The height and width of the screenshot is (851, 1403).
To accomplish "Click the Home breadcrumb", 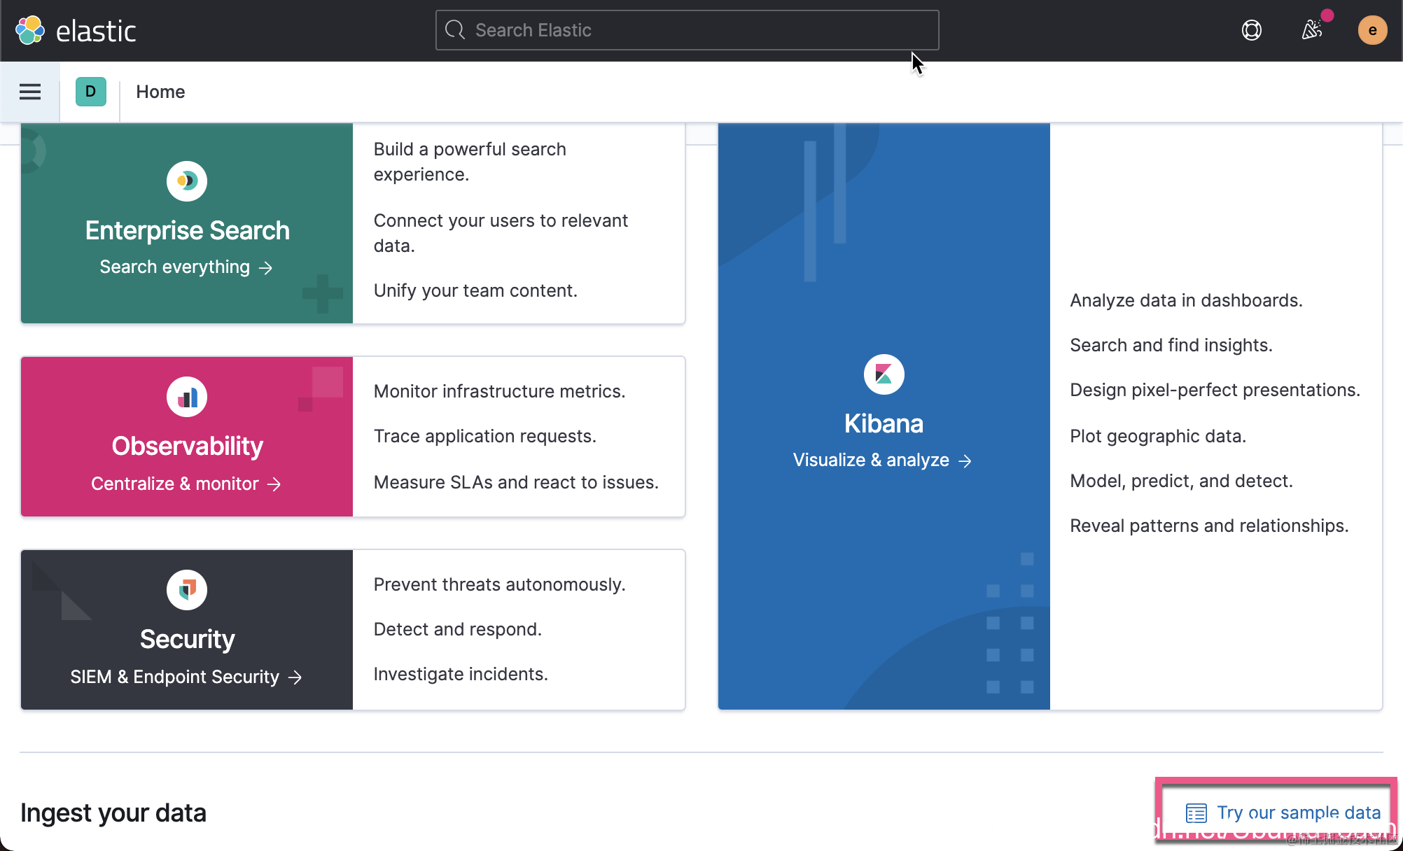I will coord(160,92).
